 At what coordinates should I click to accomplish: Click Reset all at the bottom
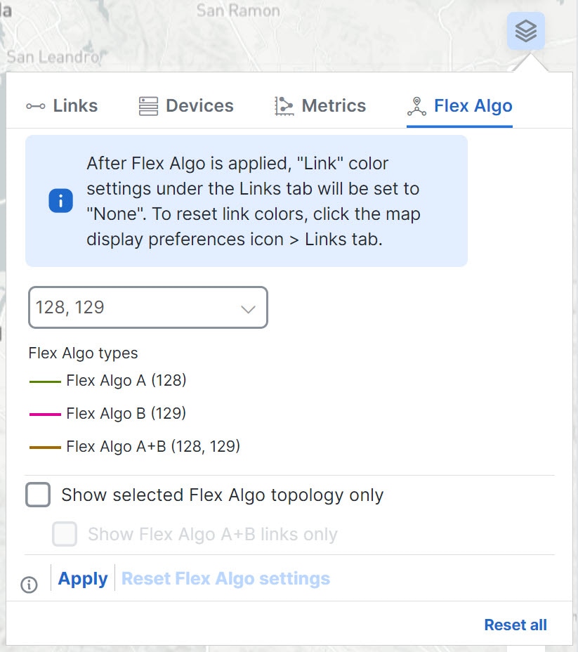tap(515, 625)
